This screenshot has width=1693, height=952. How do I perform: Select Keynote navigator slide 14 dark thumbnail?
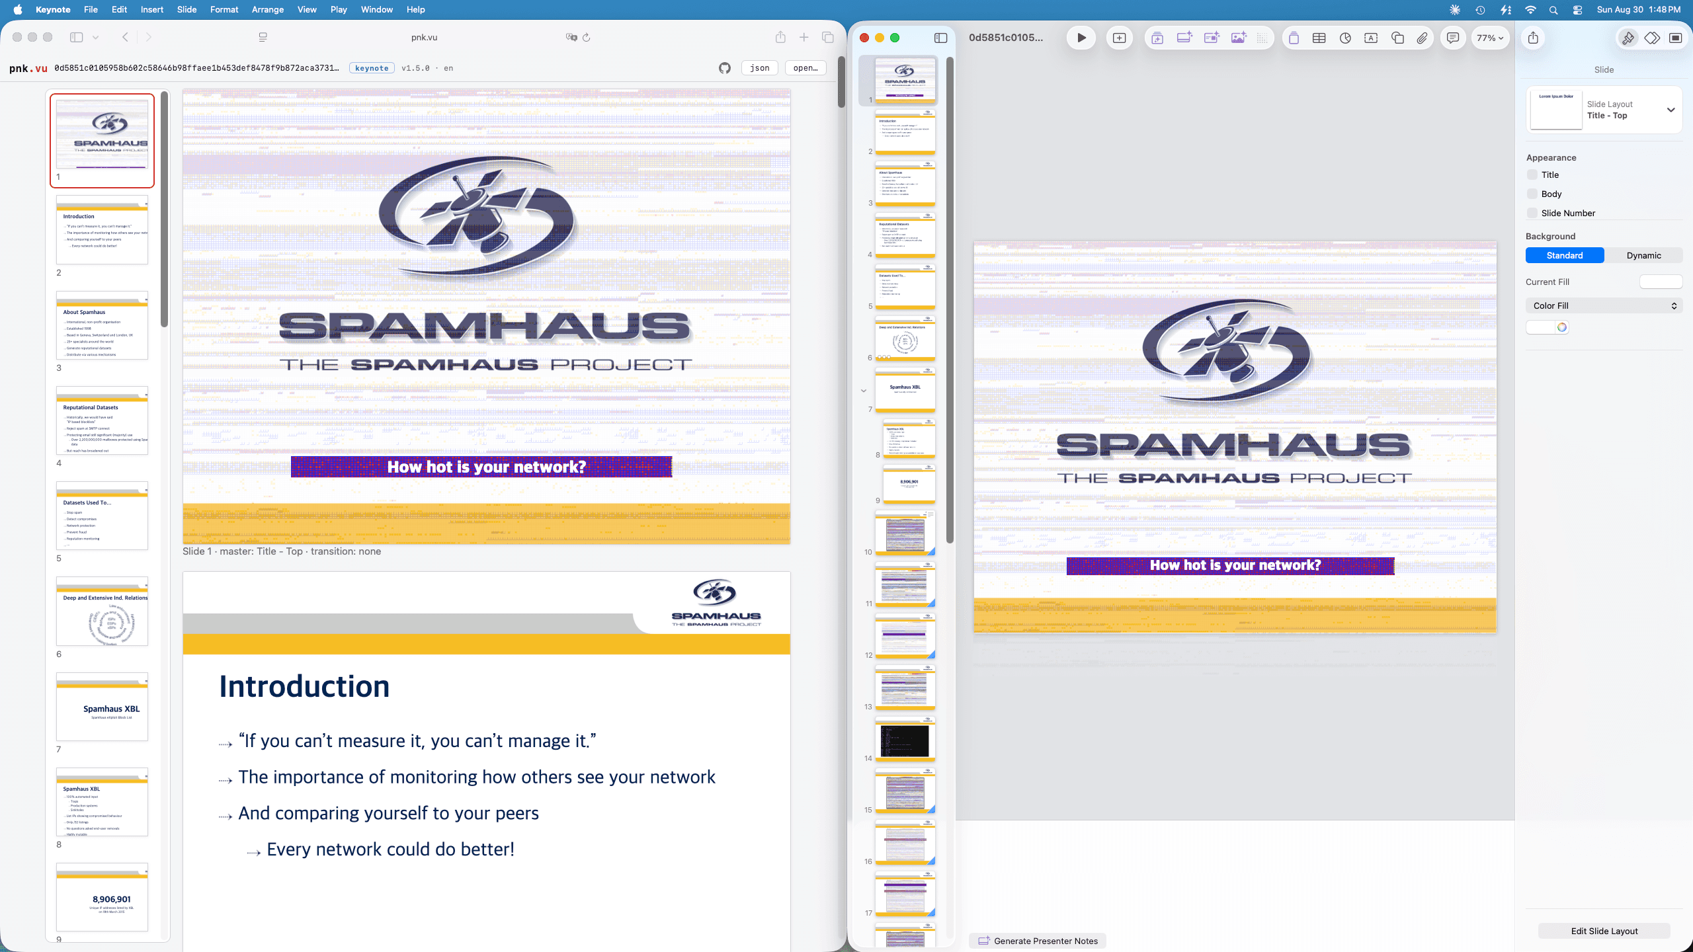[x=905, y=740]
